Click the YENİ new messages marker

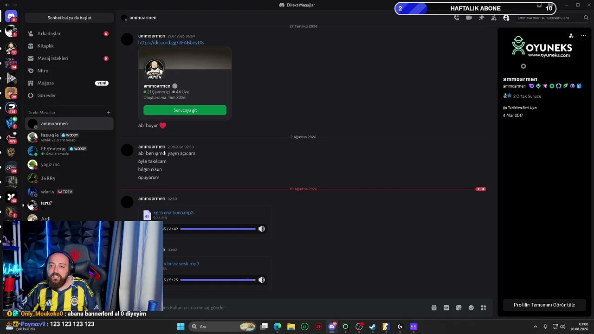[x=481, y=189]
